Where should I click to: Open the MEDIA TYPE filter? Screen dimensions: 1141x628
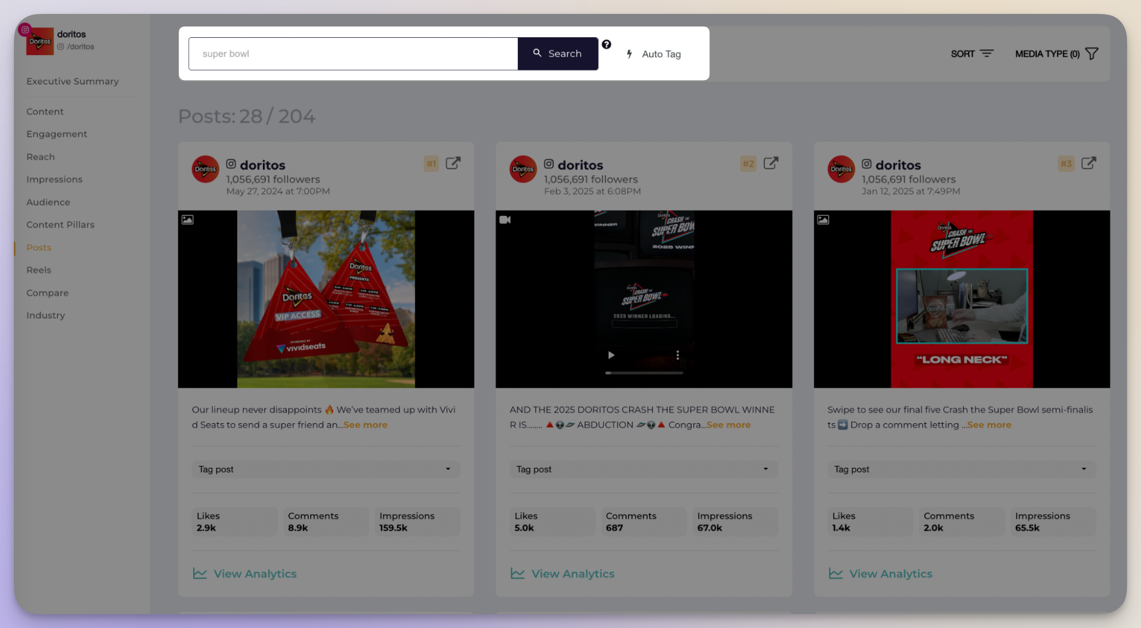pos(1056,54)
